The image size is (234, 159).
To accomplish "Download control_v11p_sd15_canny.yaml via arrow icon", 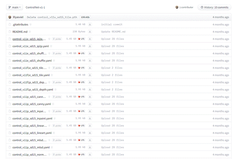I will pos(90,104).
